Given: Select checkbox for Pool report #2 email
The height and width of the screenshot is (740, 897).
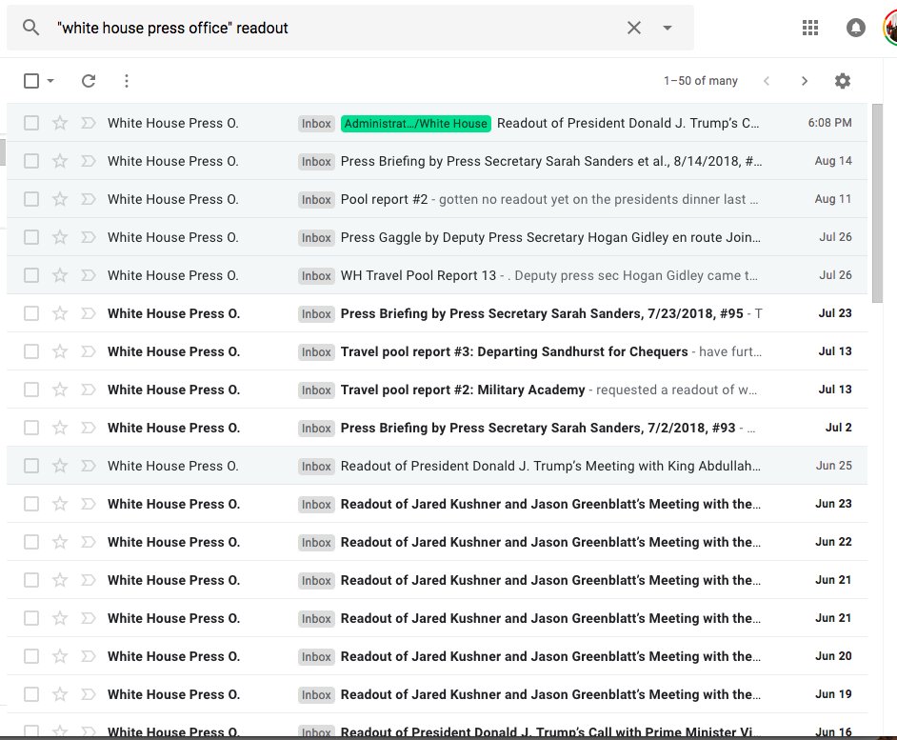Looking at the screenshot, I should [x=31, y=199].
